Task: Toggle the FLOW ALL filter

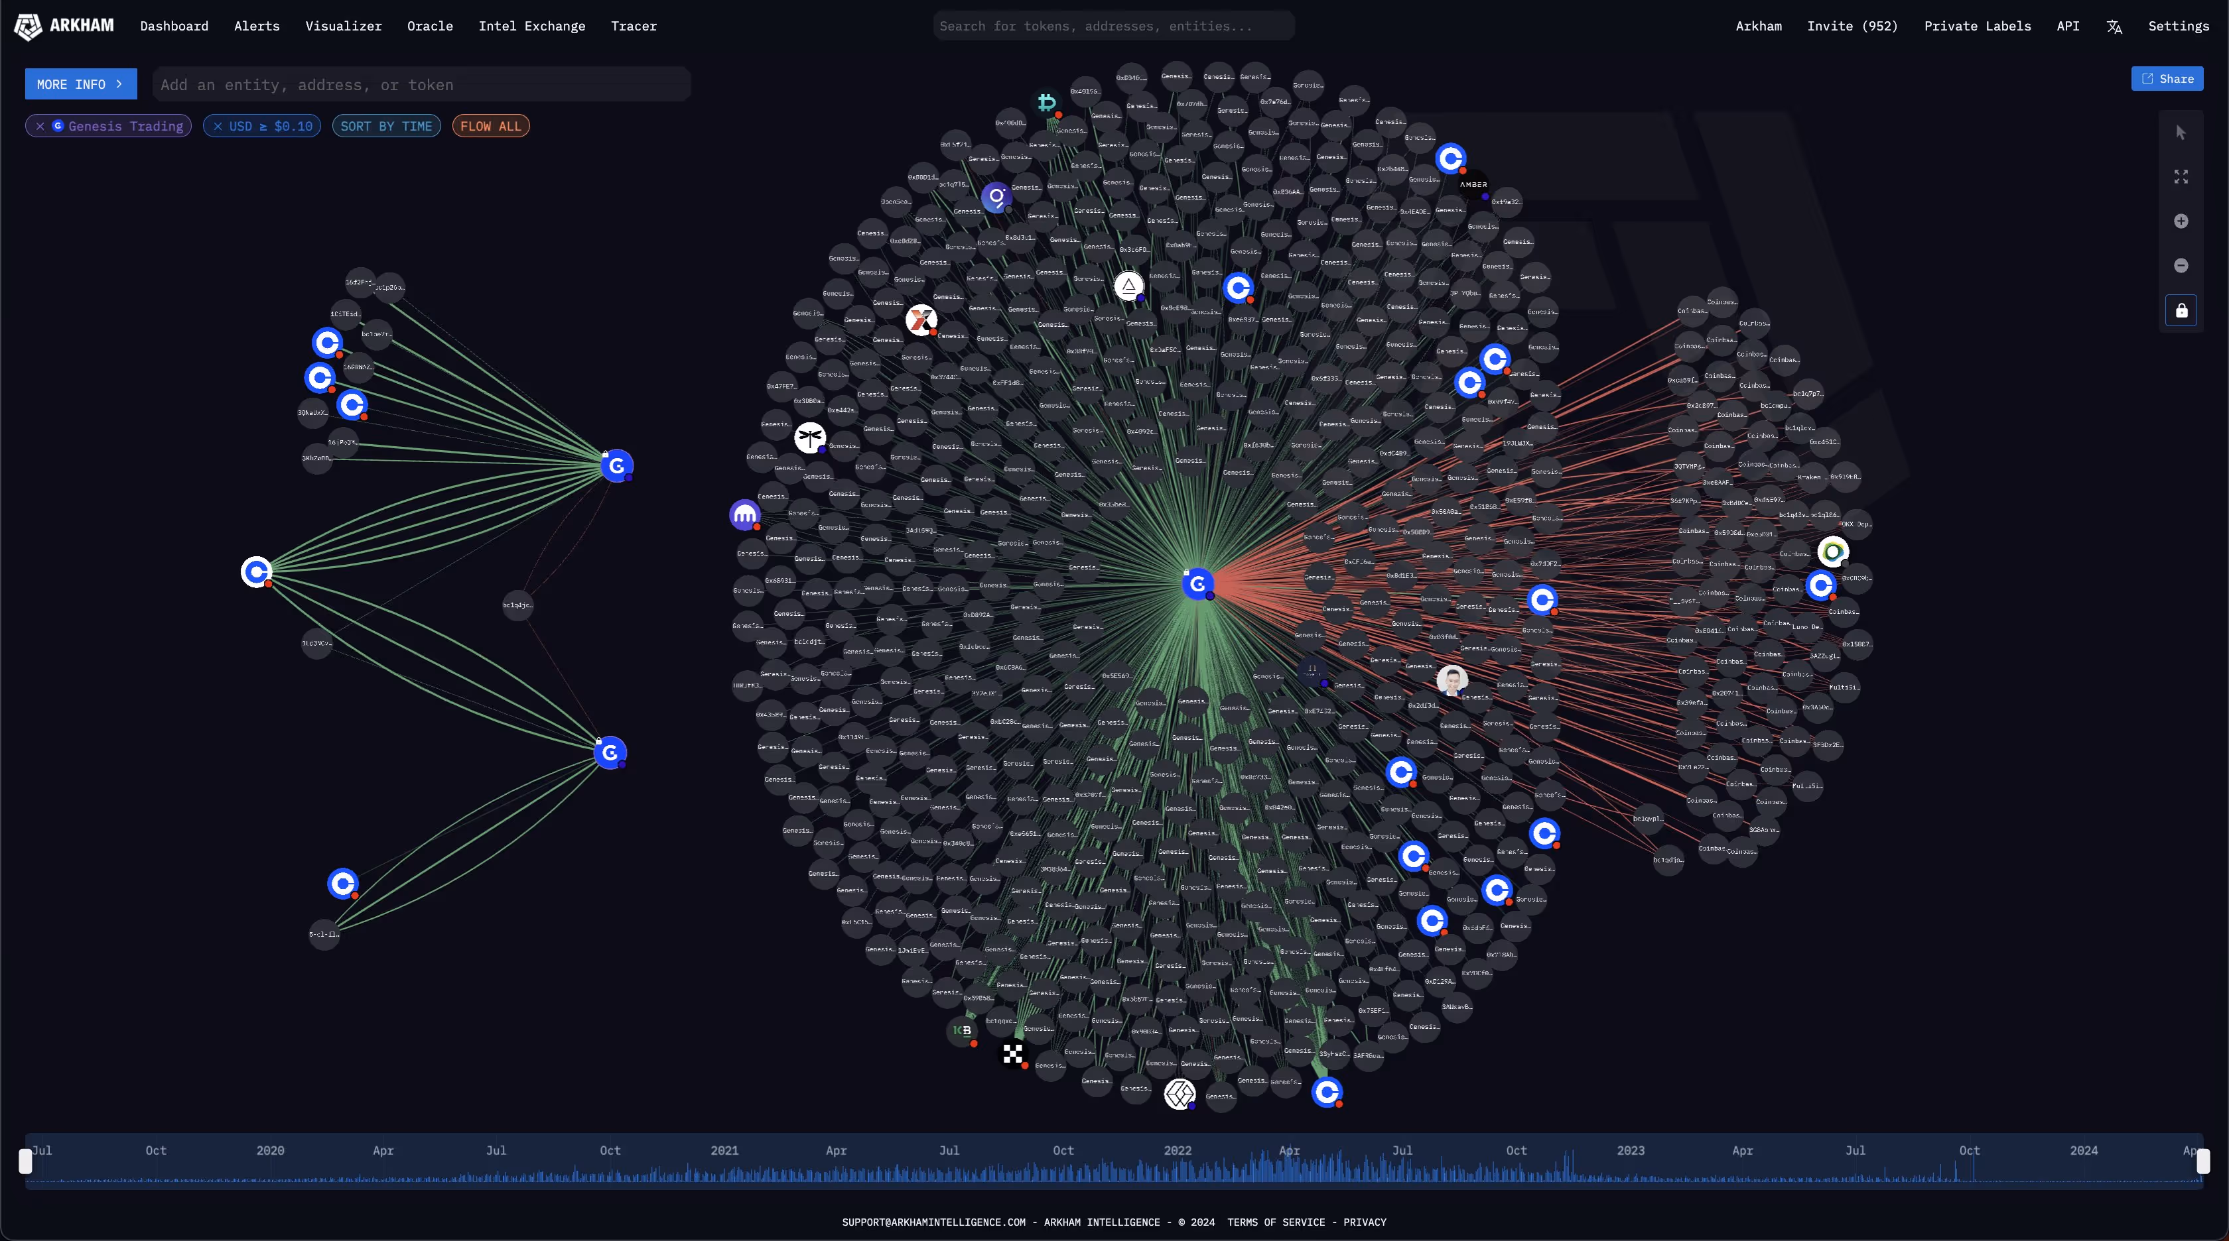Action: click(491, 126)
